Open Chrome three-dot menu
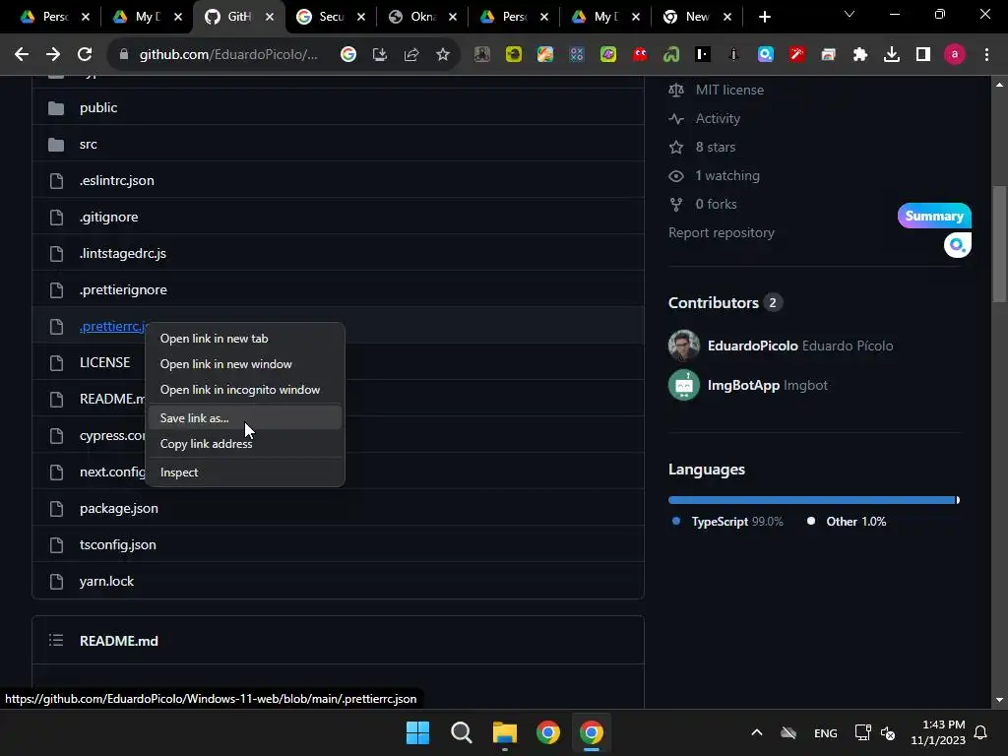Screen dimensions: 1008x756 pos(986,55)
